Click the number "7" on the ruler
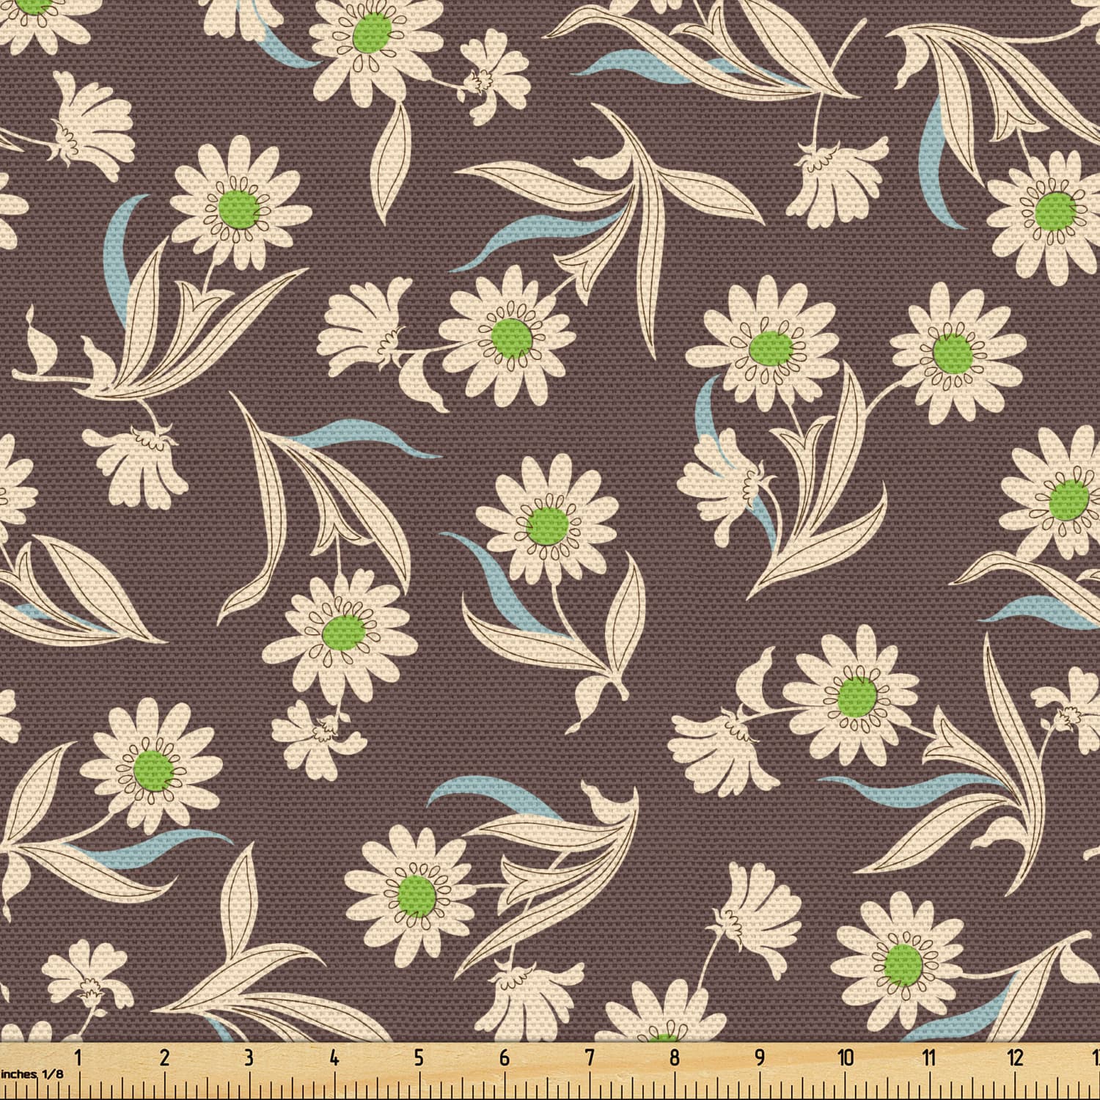 pos(590,1057)
